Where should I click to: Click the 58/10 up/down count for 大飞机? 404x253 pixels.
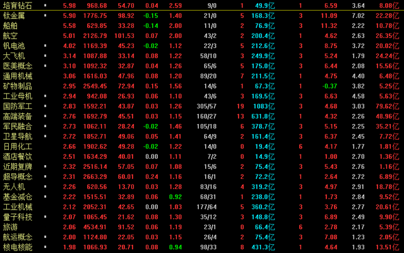tap(208, 56)
